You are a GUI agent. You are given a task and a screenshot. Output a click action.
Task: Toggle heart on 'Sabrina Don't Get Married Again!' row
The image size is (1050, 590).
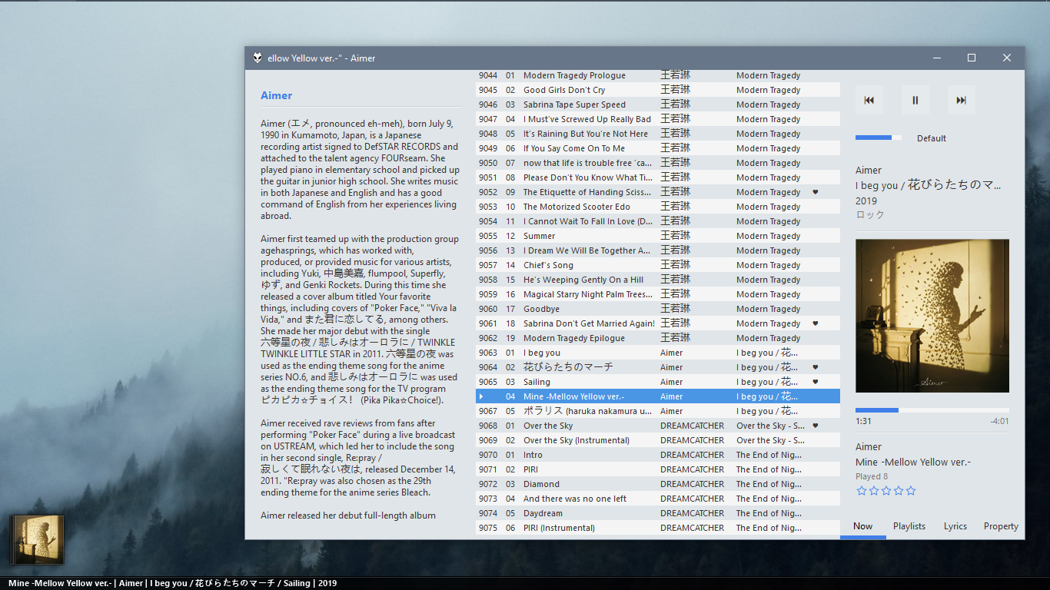pyautogui.click(x=816, y=323)
